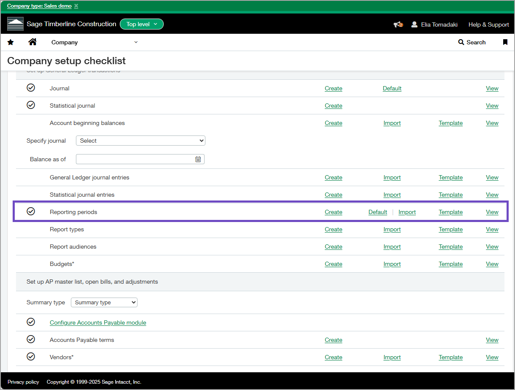Click Create for Reporting periods
The image size is (515, 390).
click(333, 212)
